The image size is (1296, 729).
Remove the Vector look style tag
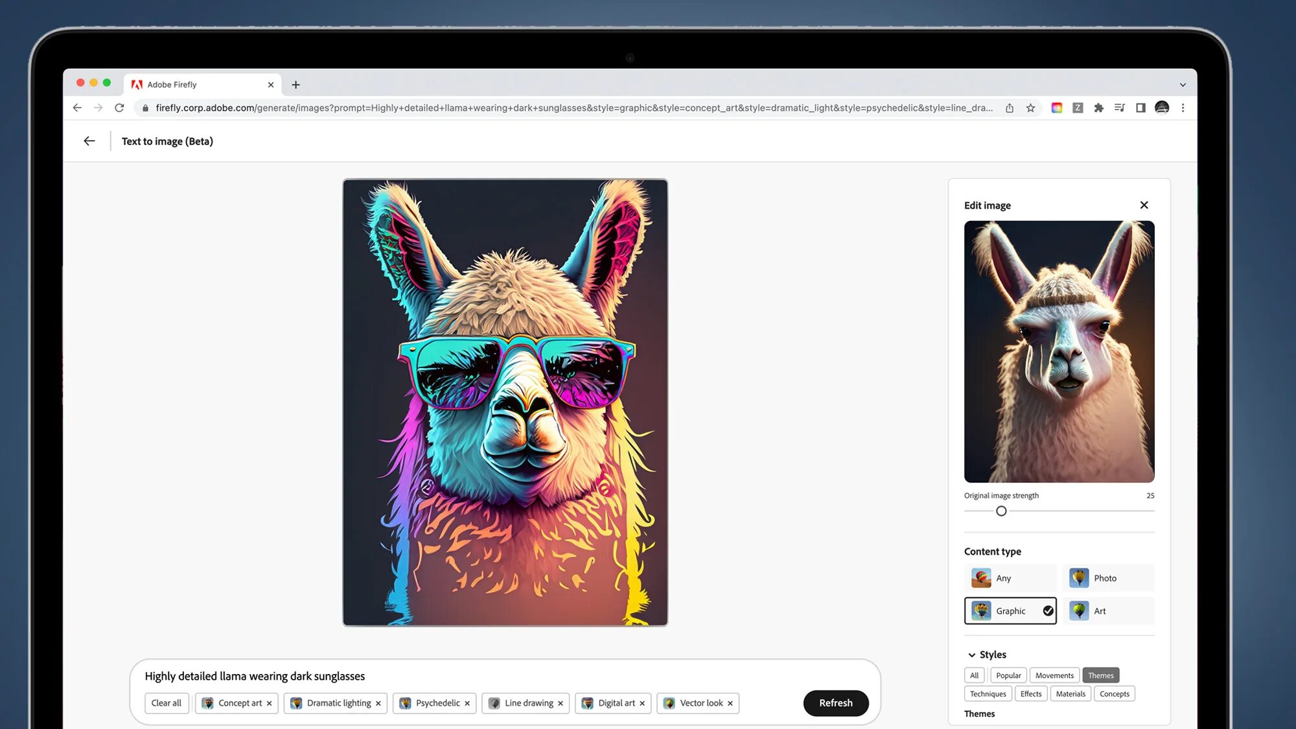point(730,704)
